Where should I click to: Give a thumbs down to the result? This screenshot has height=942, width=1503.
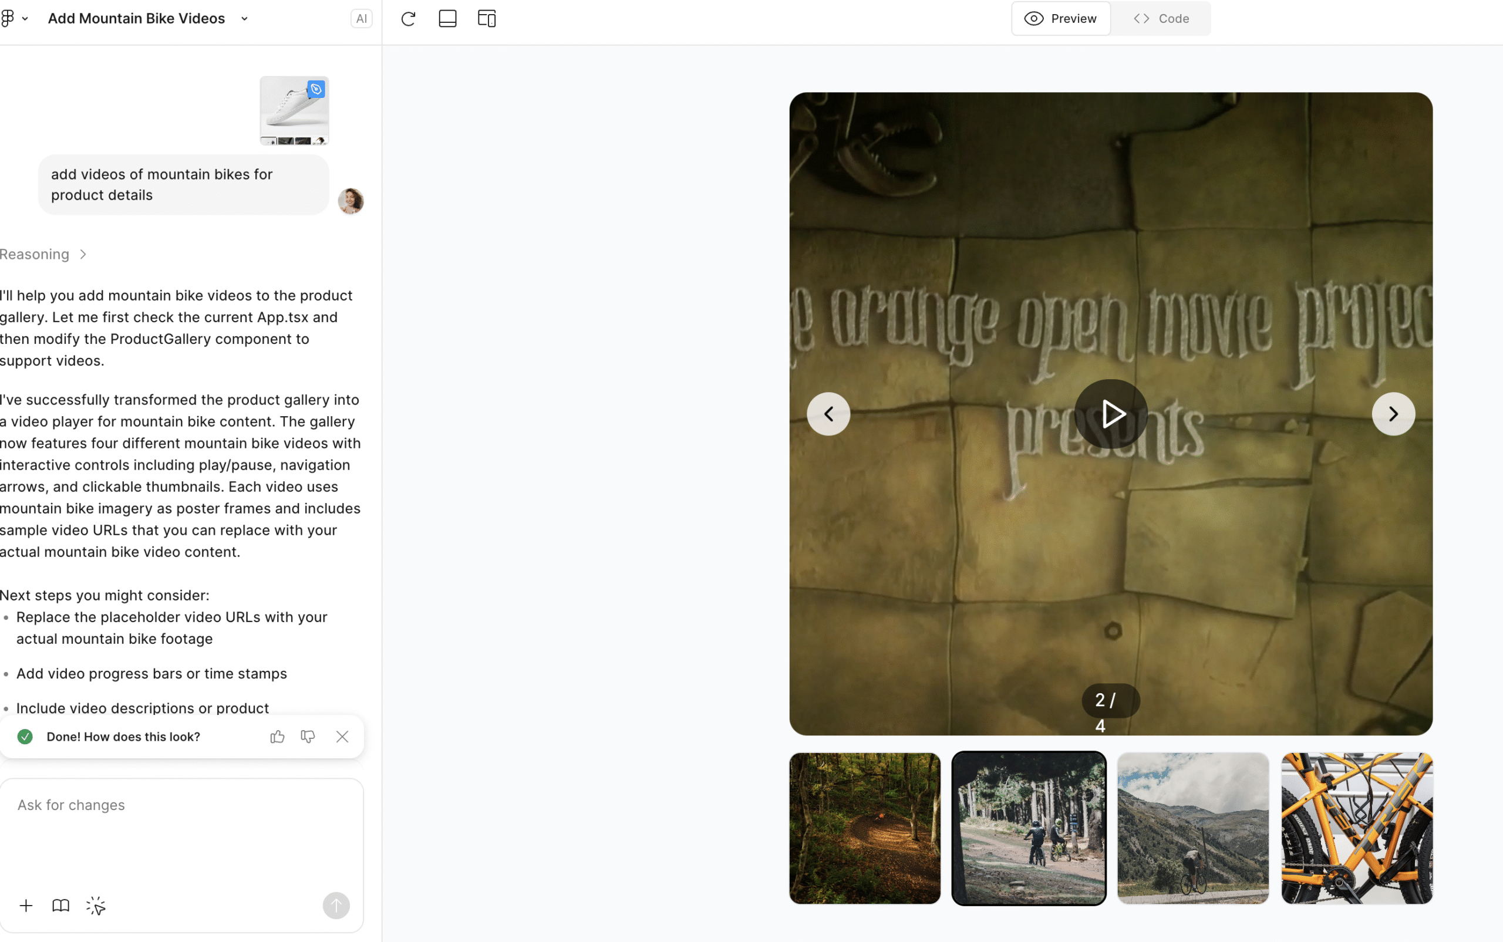(x=308, y=737)
